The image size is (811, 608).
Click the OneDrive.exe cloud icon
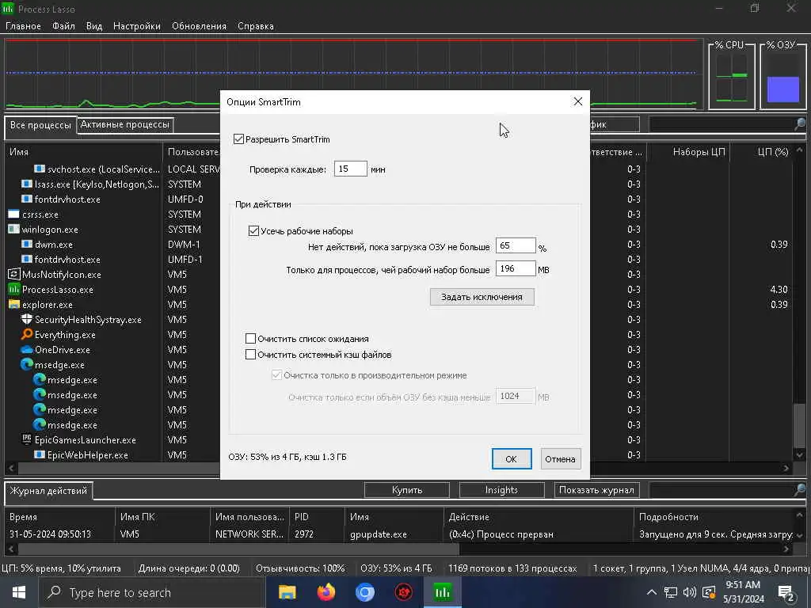pyautogui.click(x=27, y=349)
